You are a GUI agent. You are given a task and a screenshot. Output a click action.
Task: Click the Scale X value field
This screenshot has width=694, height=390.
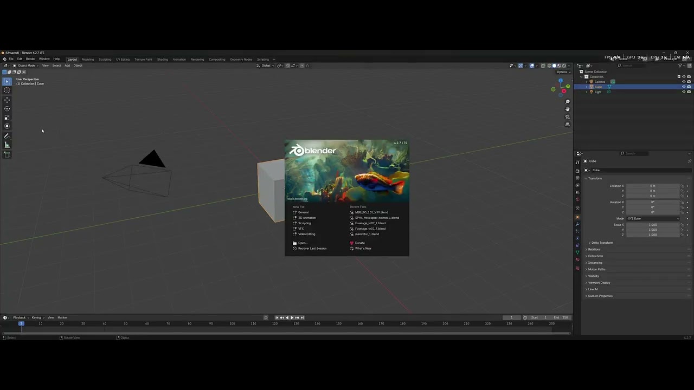point(653,225)
